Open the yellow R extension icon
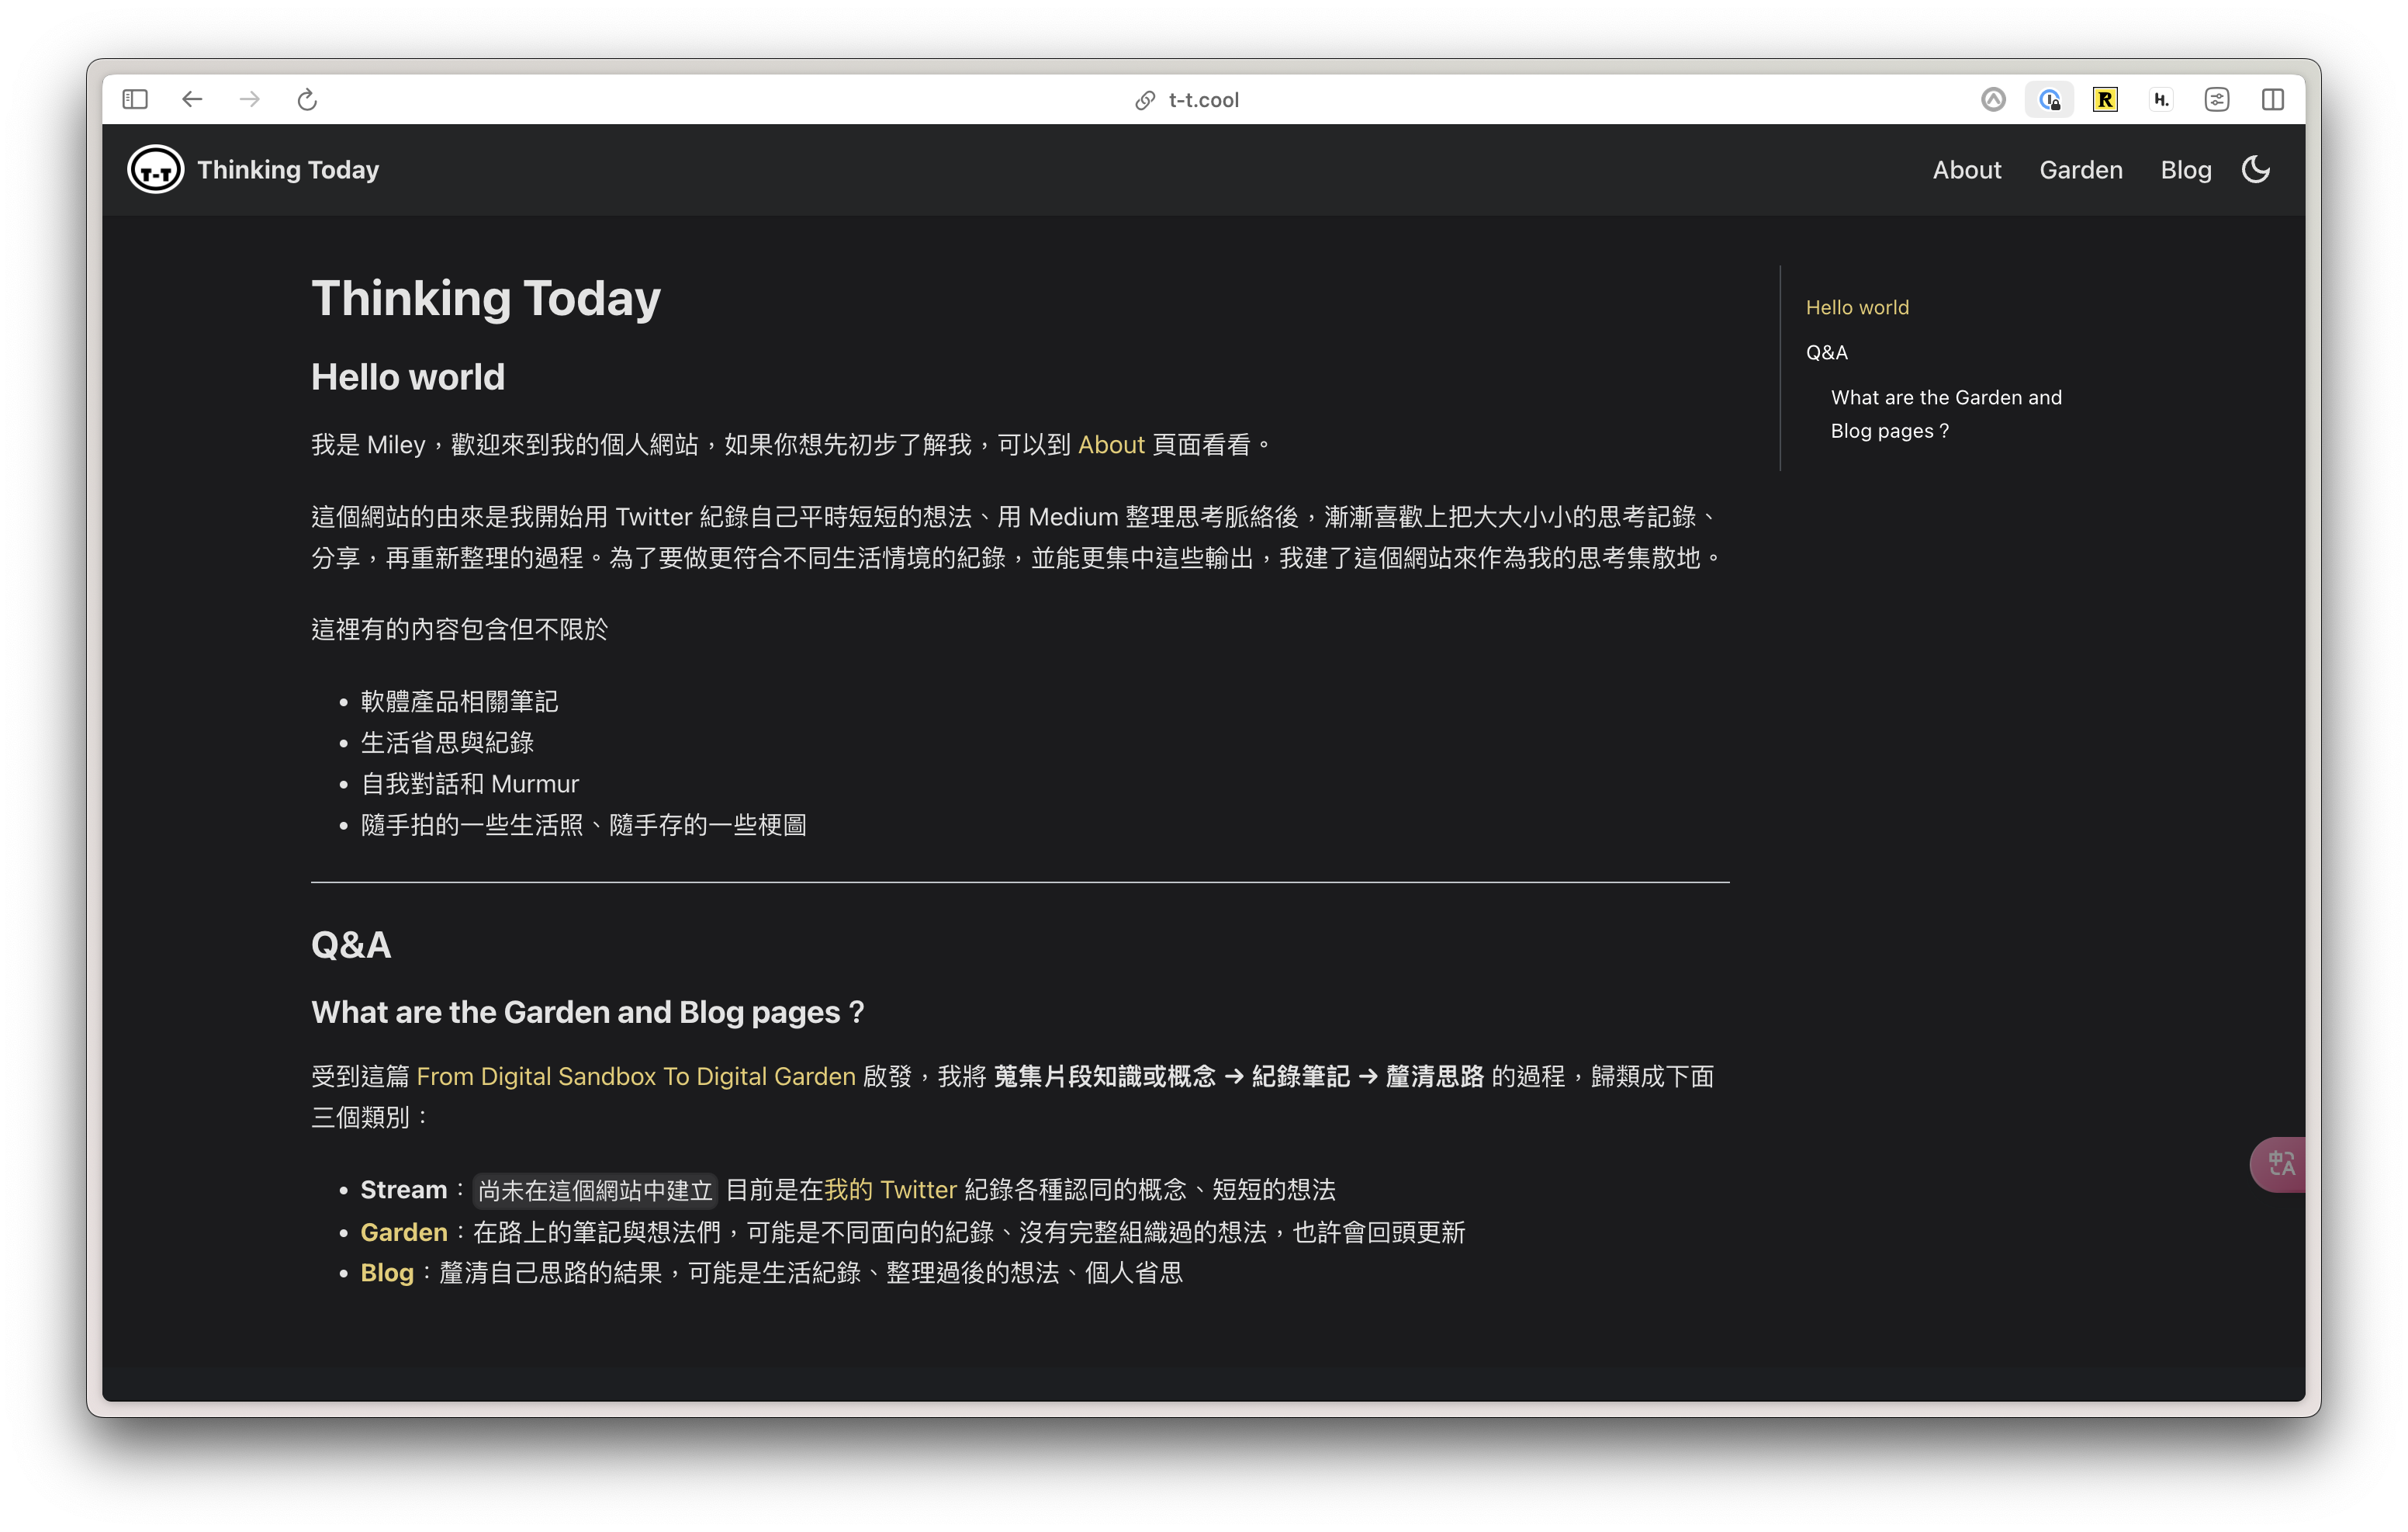The image size is (2408, 1532). coord(2105,99)
